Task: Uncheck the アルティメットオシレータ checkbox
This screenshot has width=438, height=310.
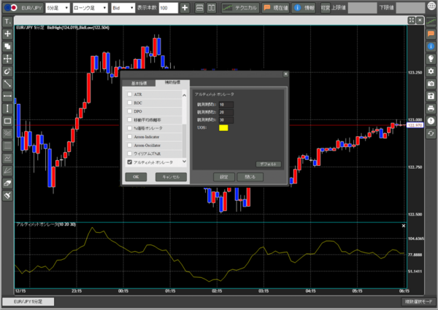Action: 130,162
